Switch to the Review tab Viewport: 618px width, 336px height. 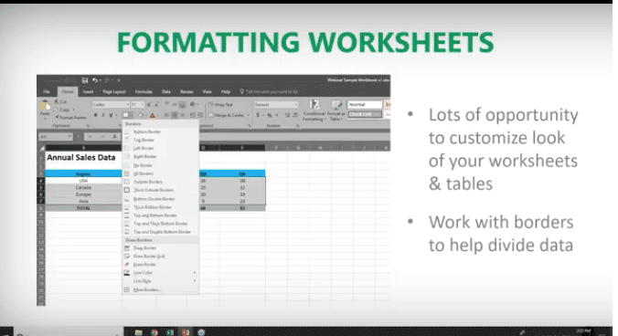point(186,91)
